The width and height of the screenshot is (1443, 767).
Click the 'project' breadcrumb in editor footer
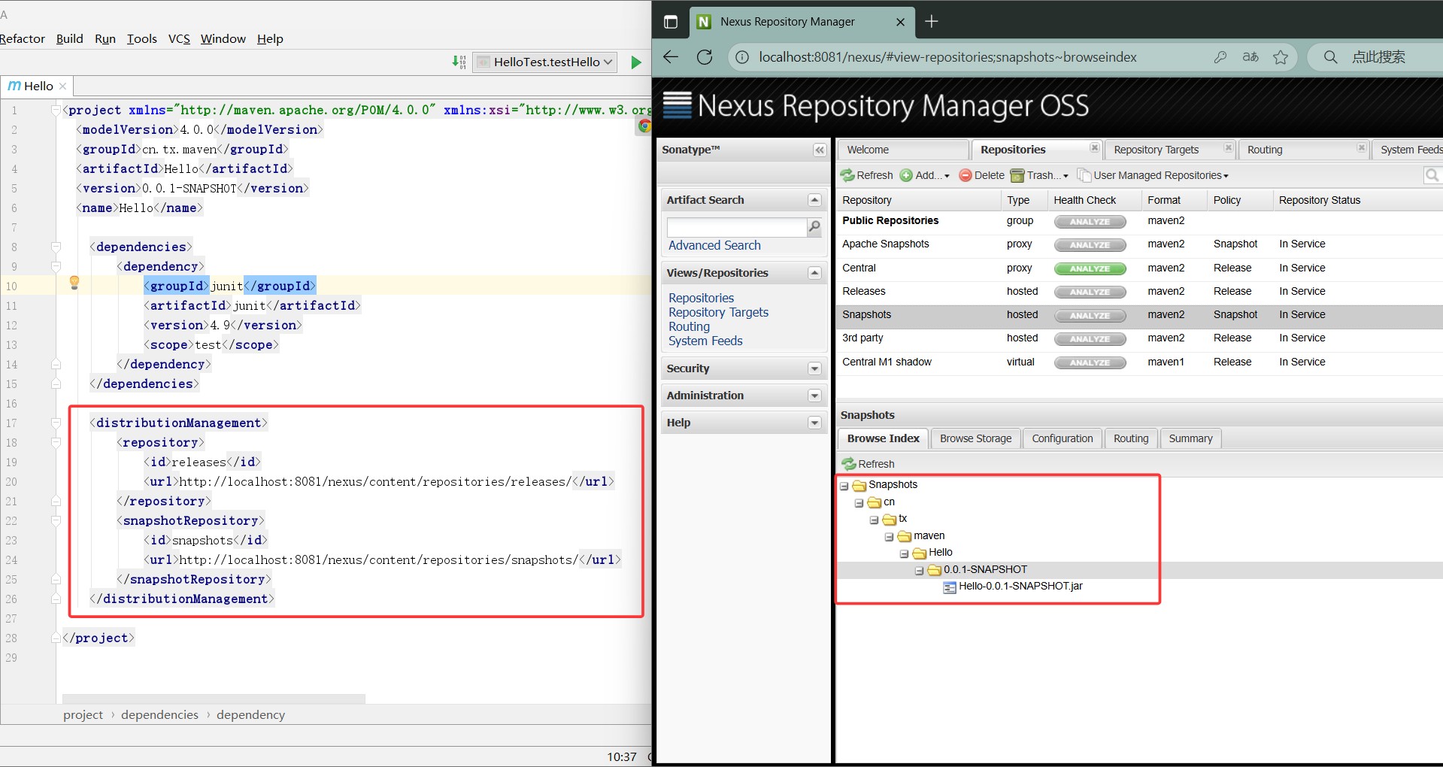(x=83, y=714)
